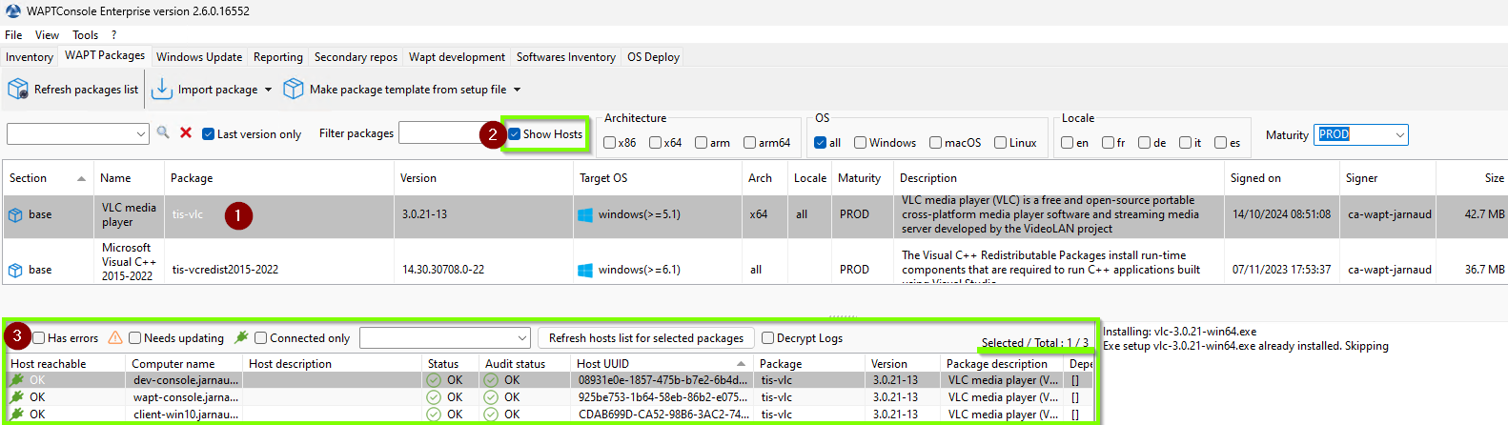The height and width of the screenshot is (425, 1508).
Task: Open the Reporting tab
Action: click(x=278, y=57)
